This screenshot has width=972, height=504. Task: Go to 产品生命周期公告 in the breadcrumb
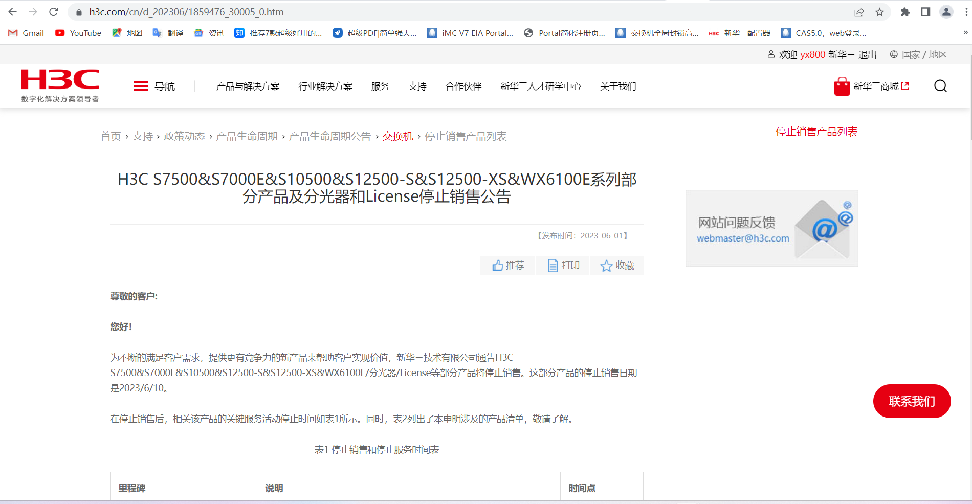(x=330, y=136)
